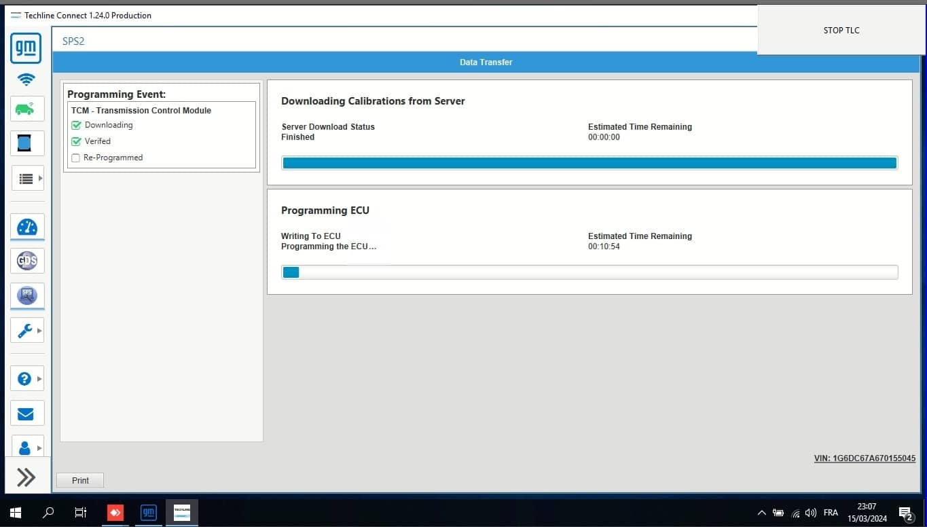This screenshot has height=527, width=927.
Task: Toggle the Verifed checkbox
Action: point(76,141)
